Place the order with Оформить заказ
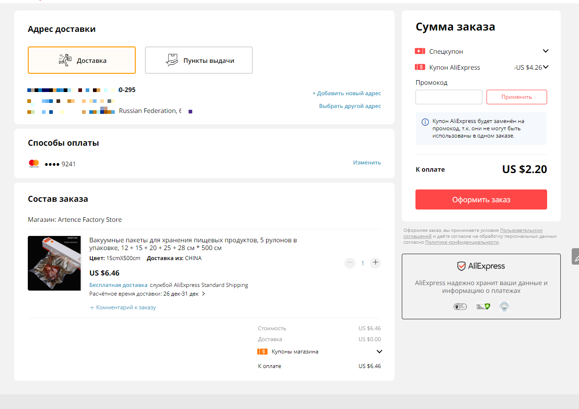The height and width of the screenshot is (409, 579). click(x=481, y=199)
